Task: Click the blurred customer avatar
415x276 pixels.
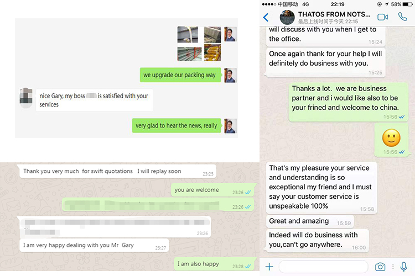Action: 26,97
